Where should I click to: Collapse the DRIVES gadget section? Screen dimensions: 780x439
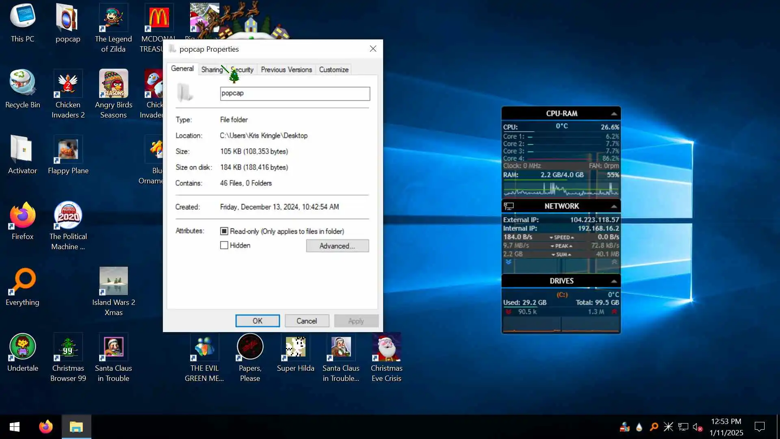point(614,281)
